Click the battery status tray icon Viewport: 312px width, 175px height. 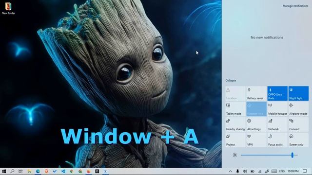(253, 171)
